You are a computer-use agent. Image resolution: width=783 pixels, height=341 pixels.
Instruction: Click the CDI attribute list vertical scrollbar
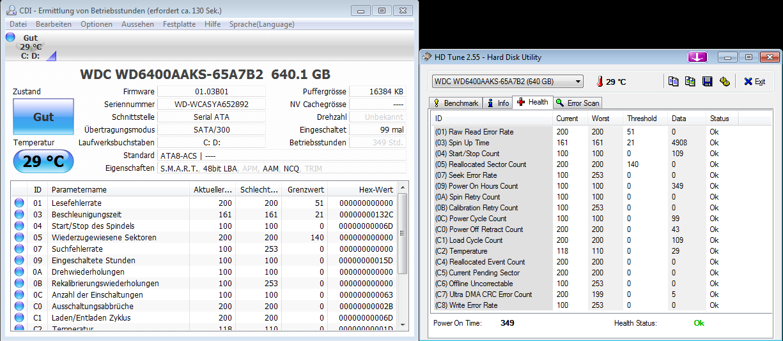pos(403,258)
